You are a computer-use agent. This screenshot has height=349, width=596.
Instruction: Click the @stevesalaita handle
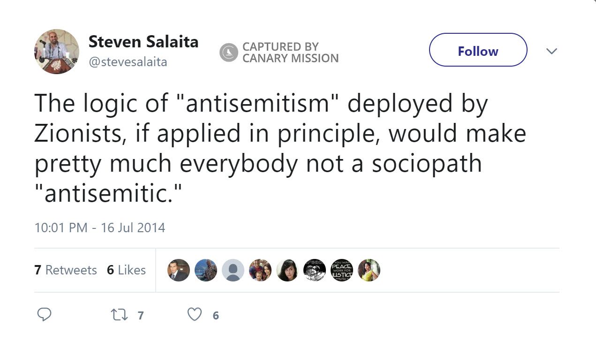click(x=128, y=62)
